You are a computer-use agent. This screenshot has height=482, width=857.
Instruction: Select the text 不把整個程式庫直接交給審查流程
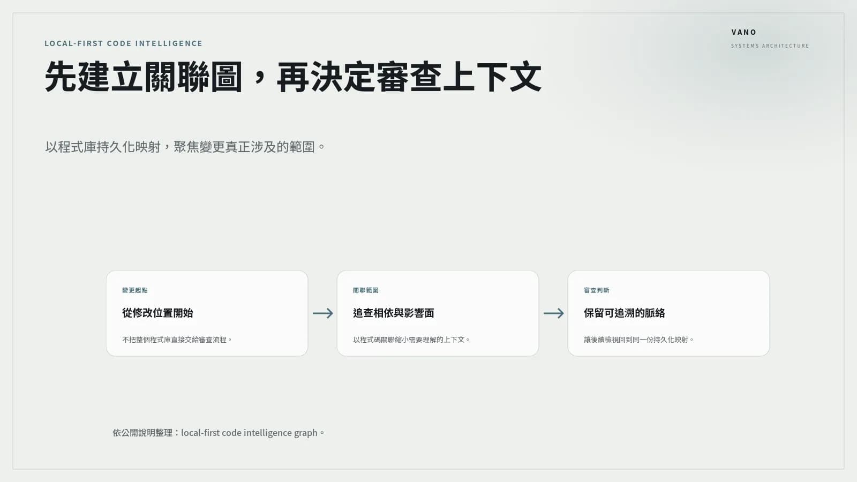[177, 340]
